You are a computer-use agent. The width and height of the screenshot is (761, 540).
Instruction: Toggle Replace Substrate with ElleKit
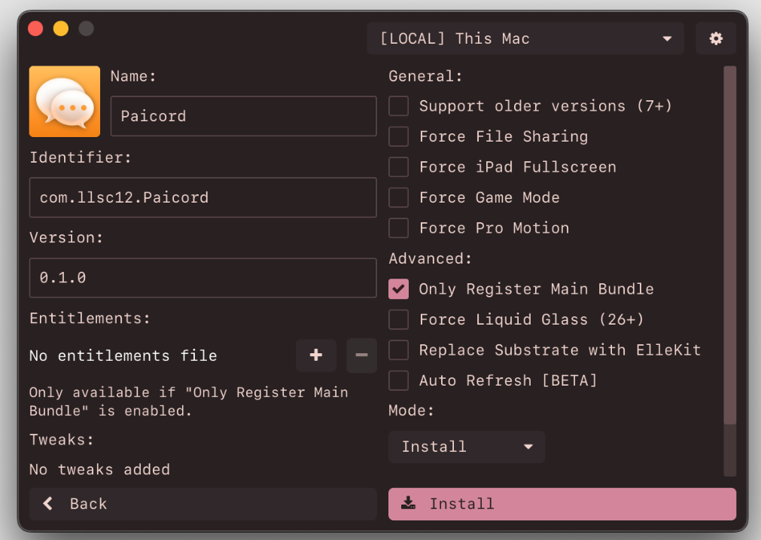pyautogui.click(x=399, y=350)
